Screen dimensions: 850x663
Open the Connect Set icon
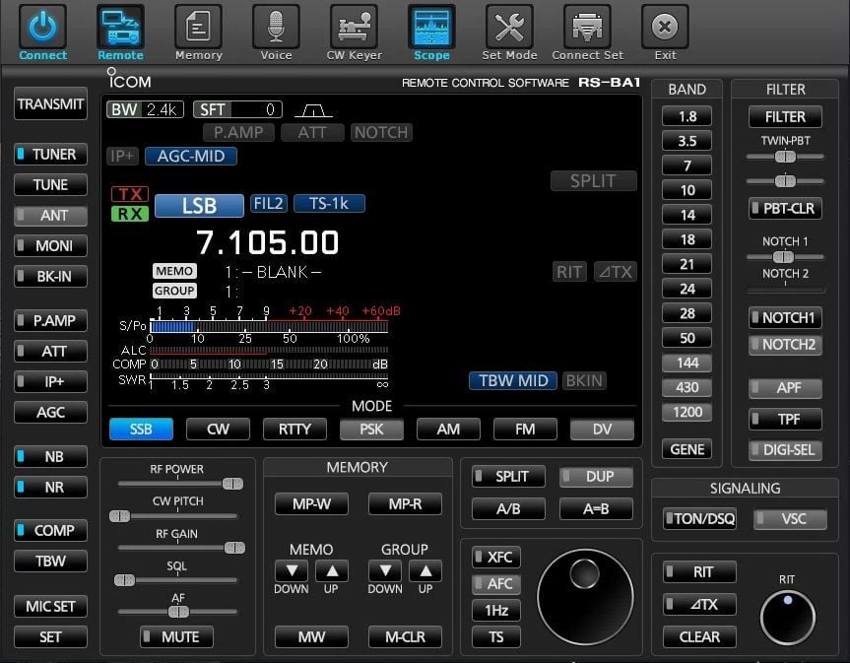(x=587, y=27)
